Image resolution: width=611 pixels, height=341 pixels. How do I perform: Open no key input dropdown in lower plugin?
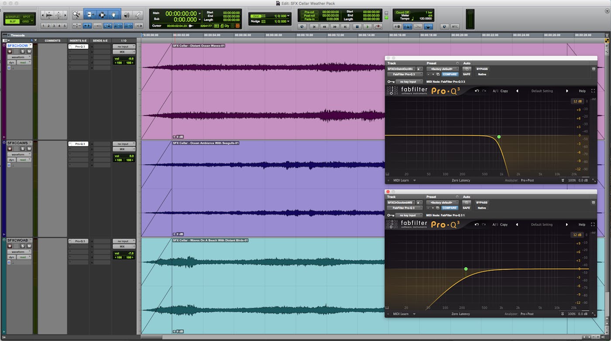coord(409,215)
